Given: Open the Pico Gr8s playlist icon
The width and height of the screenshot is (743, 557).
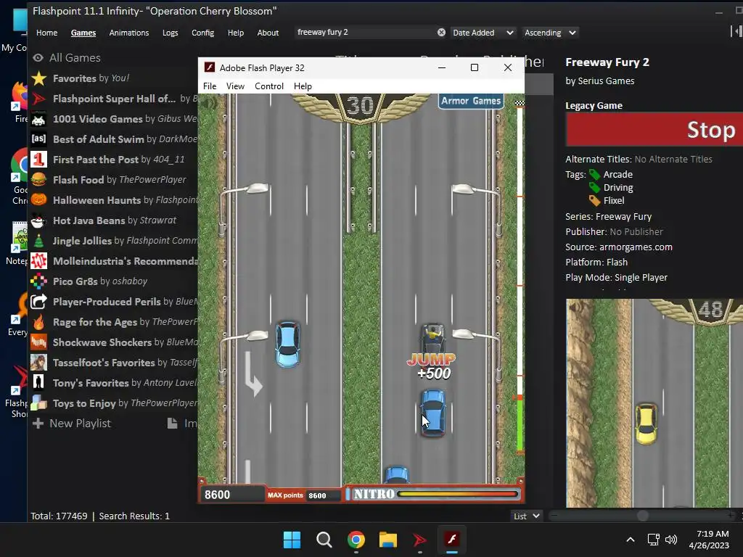Looking at the screenshot, I should 39,281.
